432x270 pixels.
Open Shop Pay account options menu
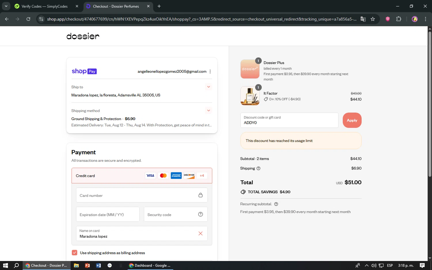(x=210, y=71)
